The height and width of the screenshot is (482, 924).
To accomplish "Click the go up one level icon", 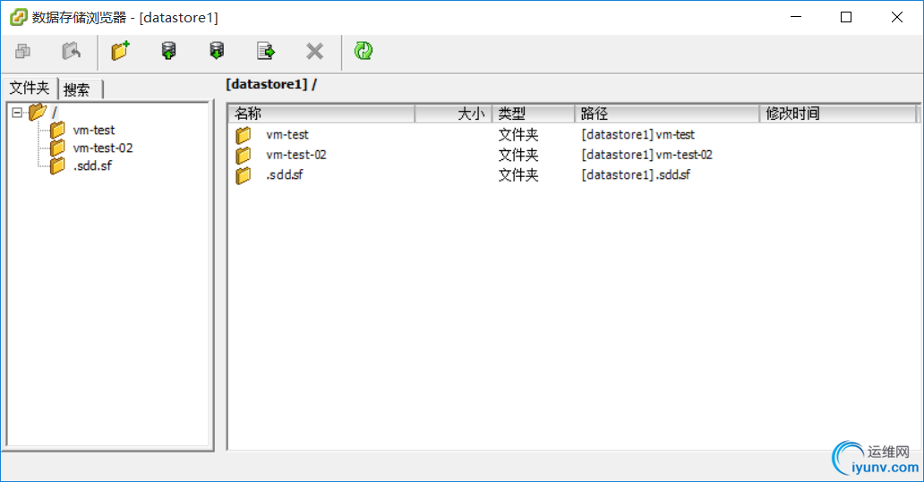I will [72, 51].
